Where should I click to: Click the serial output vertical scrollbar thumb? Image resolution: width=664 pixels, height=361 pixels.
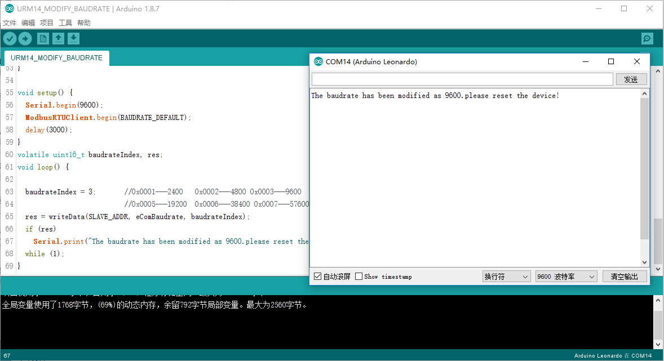(x=644, y=168)
